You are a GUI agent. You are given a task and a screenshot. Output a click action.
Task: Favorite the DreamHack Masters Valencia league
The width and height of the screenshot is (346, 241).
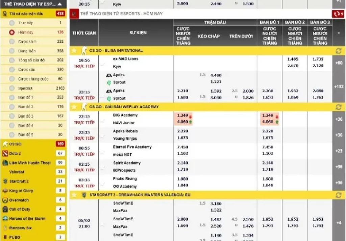point(74,194)
